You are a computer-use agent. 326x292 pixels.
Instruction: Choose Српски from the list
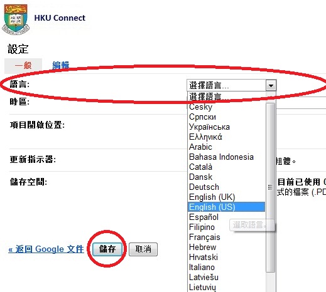point(226,117)
